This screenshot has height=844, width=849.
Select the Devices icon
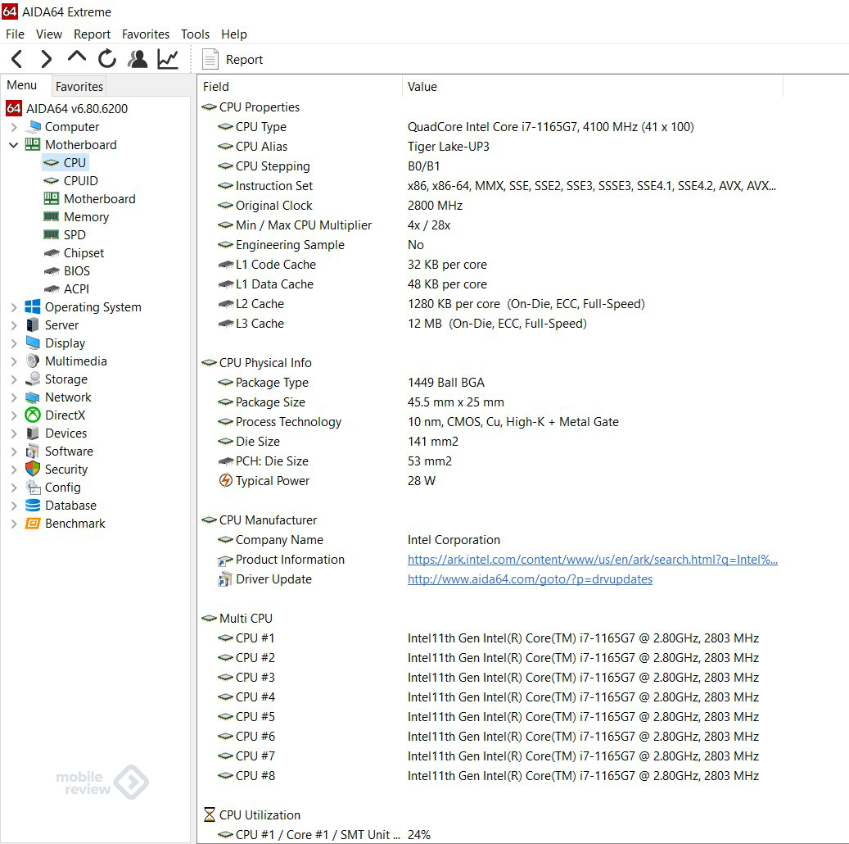pos(33,433)
